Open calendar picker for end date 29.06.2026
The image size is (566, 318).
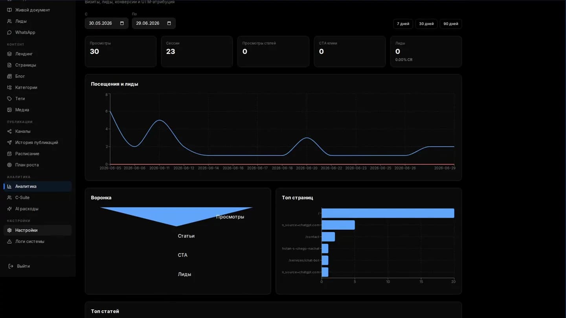(169, 23)
